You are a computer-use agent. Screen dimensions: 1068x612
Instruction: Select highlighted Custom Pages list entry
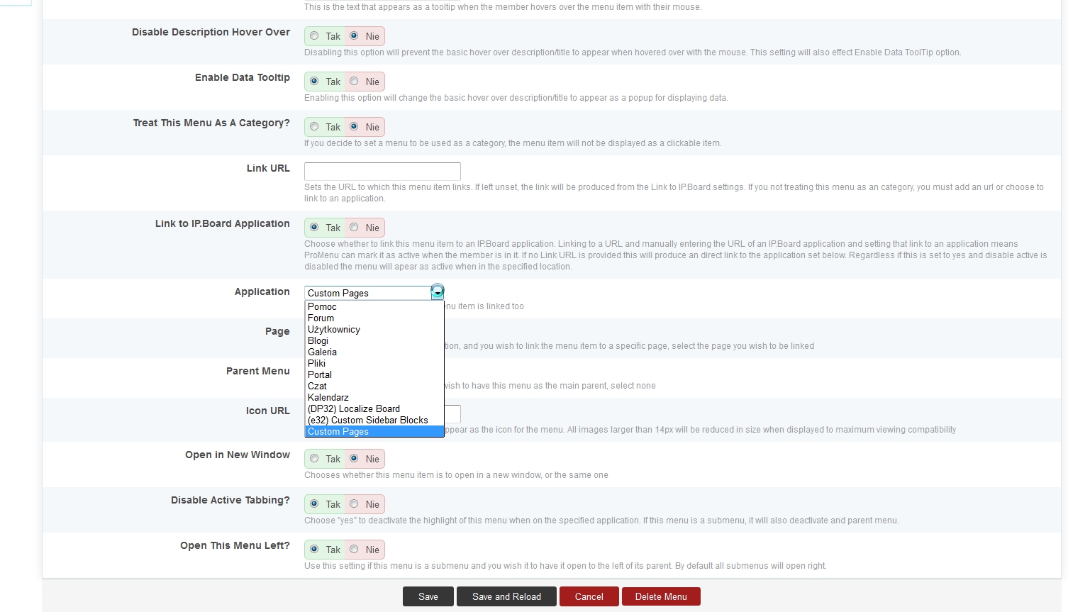click(x=338, y=431)
